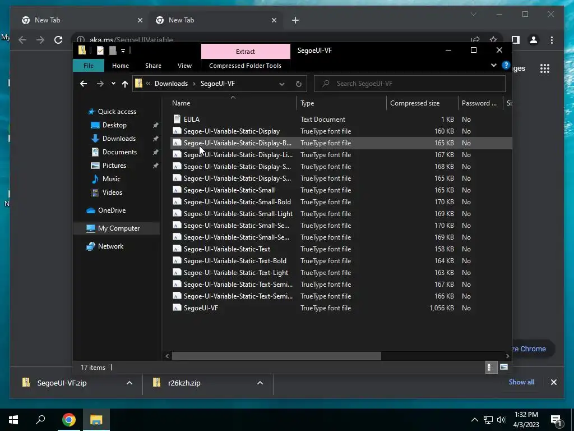Sort by the Type column header

pos(341,103)
